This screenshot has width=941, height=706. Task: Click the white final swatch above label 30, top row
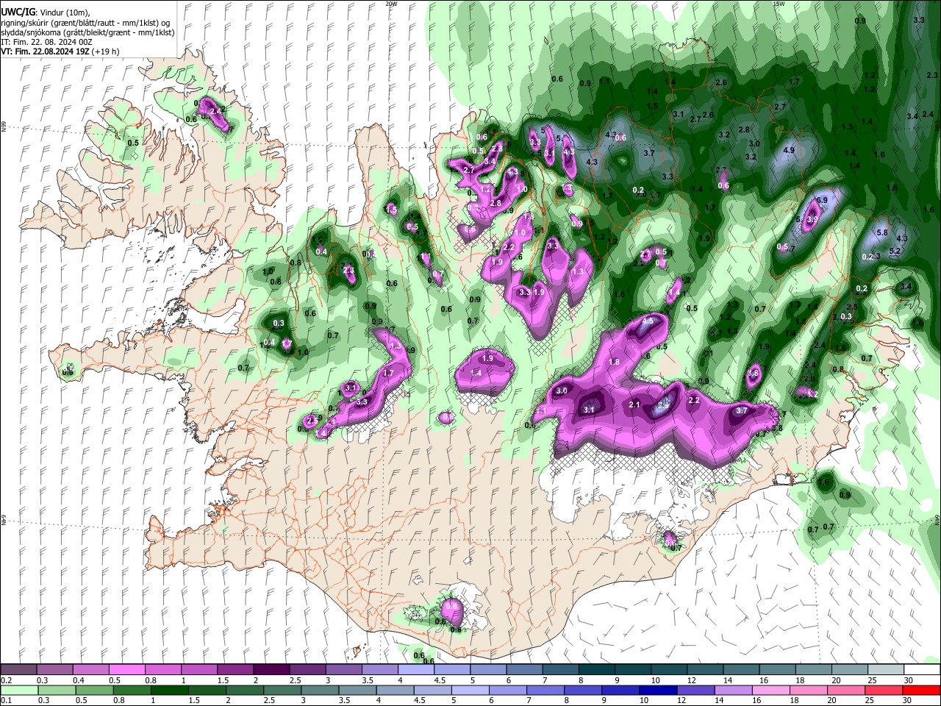pyautogui.click(x=923, y=669)
